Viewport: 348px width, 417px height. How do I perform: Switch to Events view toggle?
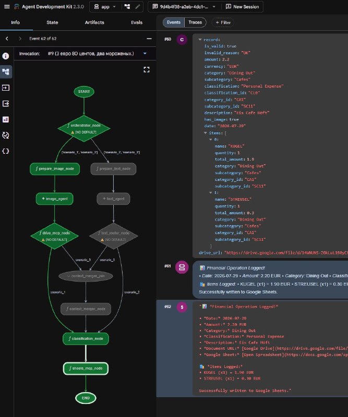tap(174, 22)
